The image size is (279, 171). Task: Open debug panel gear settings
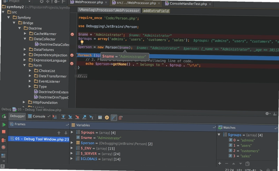tap(267, 114)
